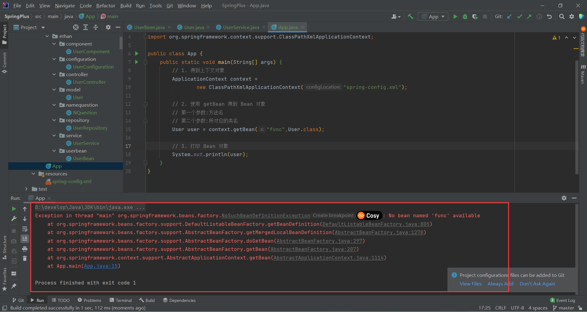587x312 pixels.
Task: Collapse the ethan package node
Action: tap(47, 36)
